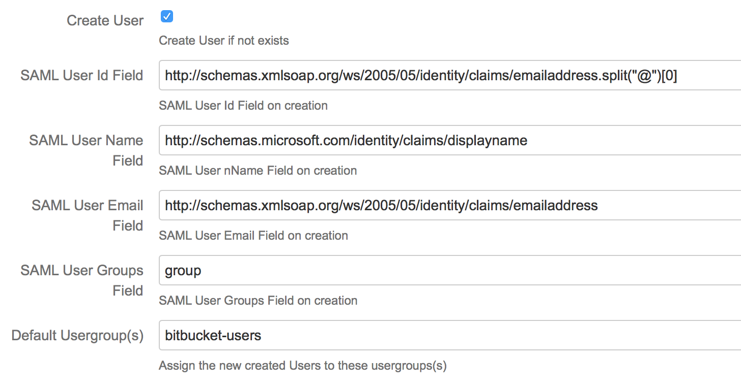741x389 pixels.
Task: Click the SAML User Groups Field input
Action: click(450, 270)
